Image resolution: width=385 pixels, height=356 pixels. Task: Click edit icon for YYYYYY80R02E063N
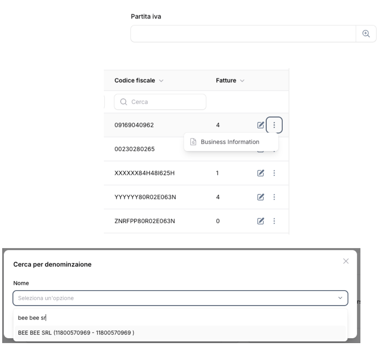(x=260, y=197)
